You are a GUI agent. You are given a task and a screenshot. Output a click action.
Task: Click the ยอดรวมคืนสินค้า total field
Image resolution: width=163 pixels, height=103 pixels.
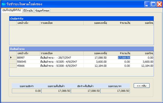click(56, 91)
